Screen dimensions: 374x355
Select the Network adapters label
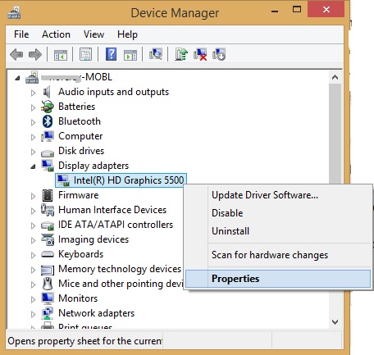[x=97, y=313]
